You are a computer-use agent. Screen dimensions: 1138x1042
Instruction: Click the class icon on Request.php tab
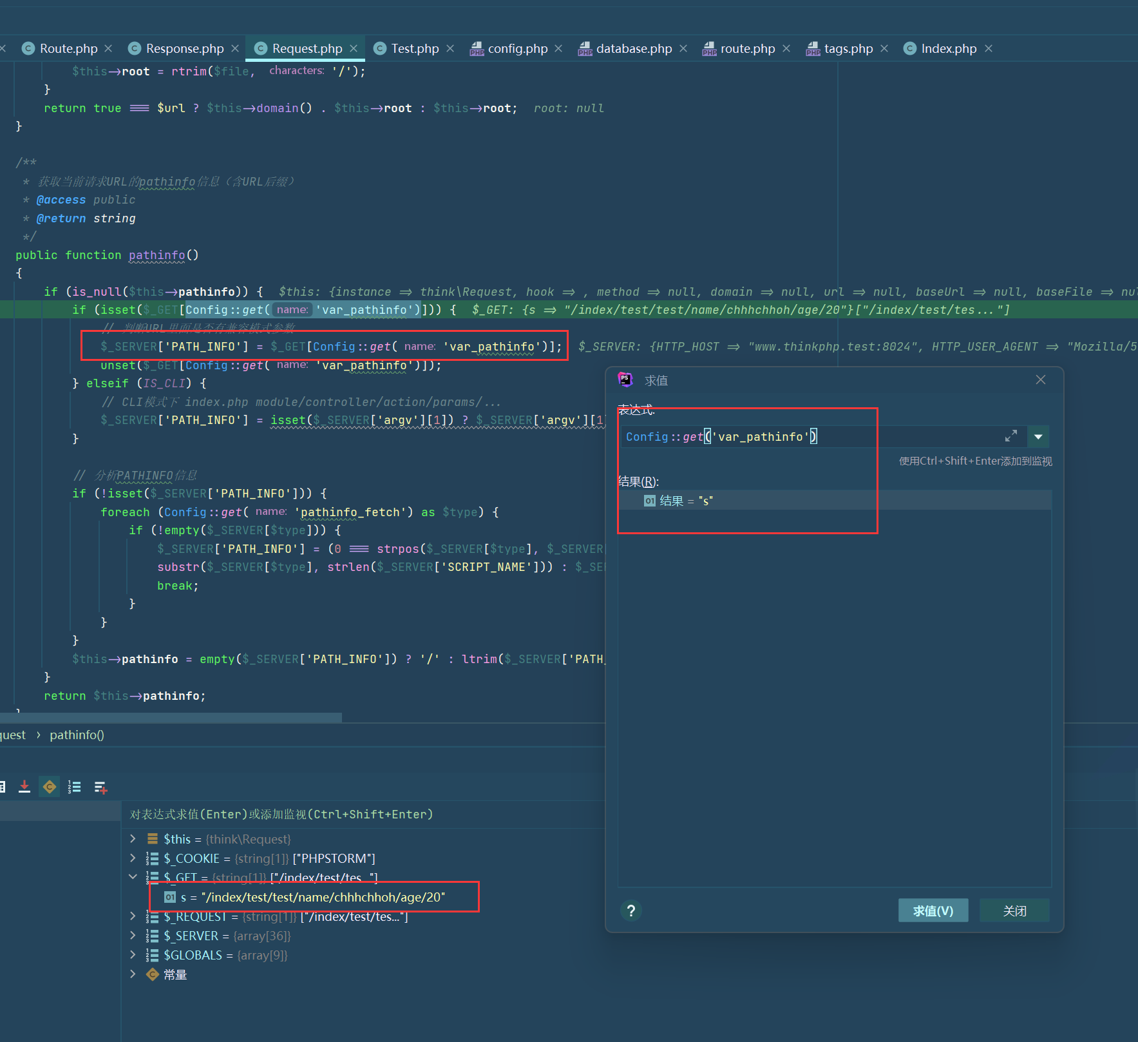[x=261, y=49]
